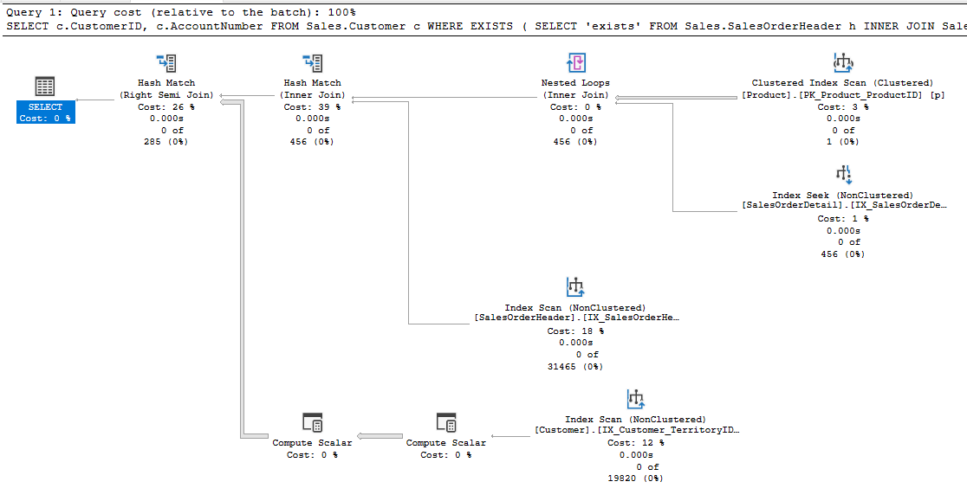Click the Index Seek (NonClustered) label
Viewport: 967px width, 501px height.
tap(843, 196)
